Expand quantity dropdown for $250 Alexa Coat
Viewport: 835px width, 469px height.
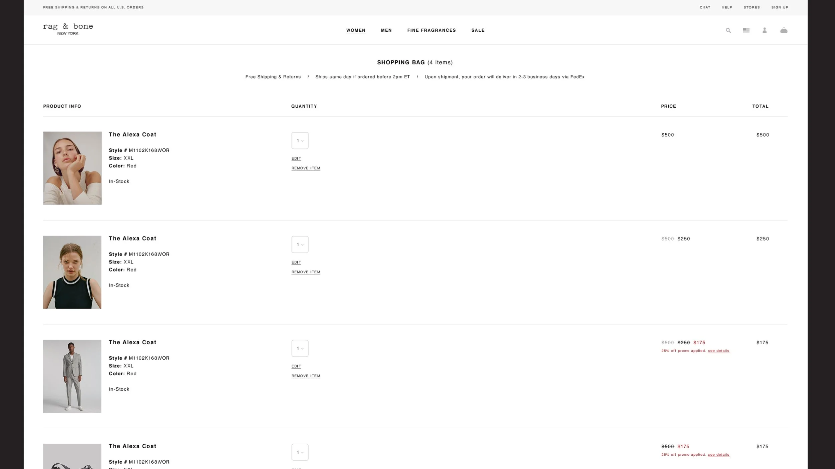point(300,245)
